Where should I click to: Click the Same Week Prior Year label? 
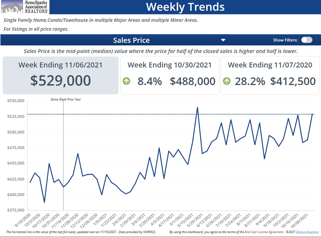pyautogui.click(x=66, y=99)
